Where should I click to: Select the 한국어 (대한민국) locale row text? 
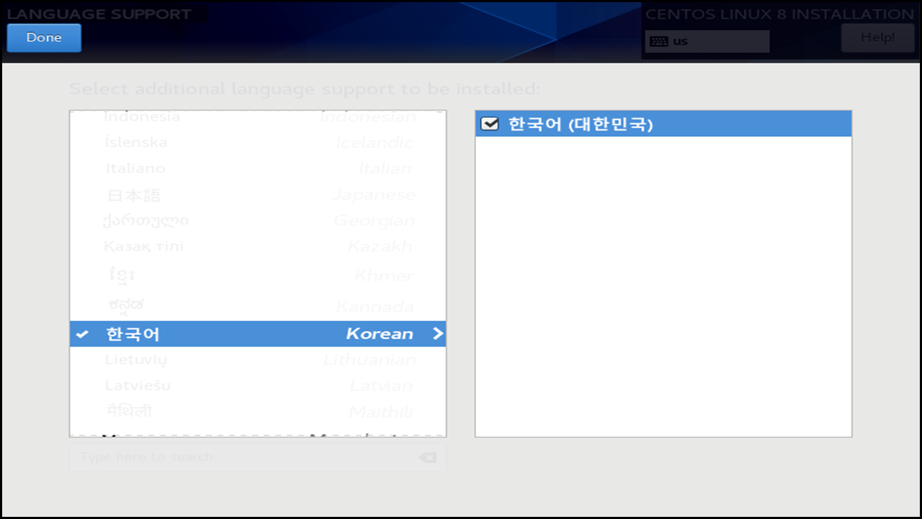click(581, 124)
